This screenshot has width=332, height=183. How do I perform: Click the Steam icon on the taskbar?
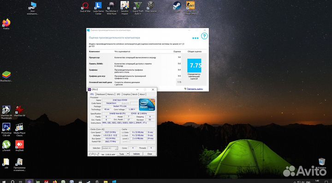89,182
